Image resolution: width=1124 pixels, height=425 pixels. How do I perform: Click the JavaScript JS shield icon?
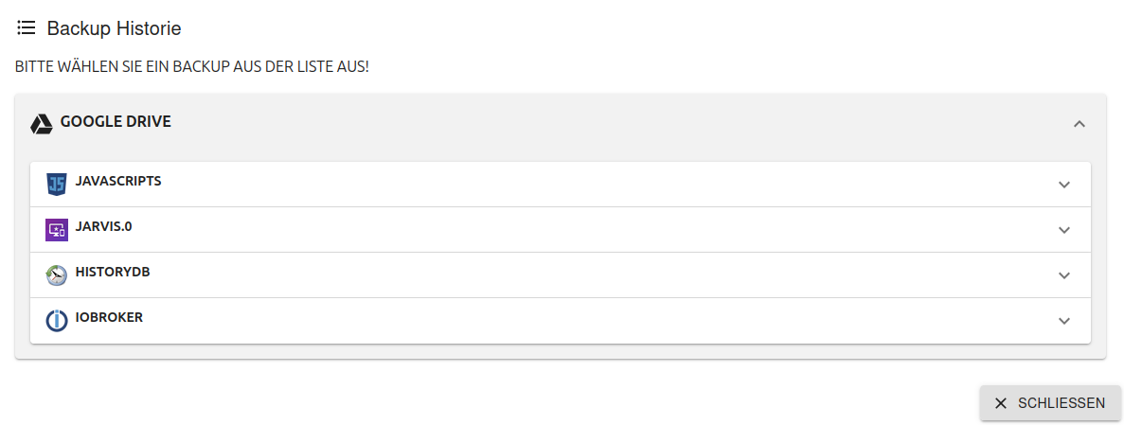tap(57, 185)
